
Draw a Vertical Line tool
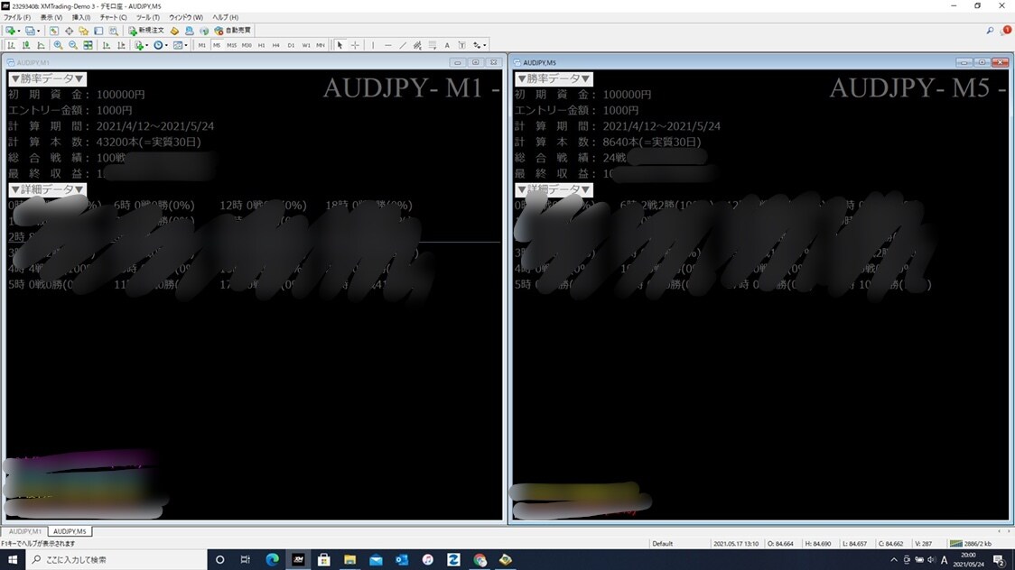(x=373, y=45)
